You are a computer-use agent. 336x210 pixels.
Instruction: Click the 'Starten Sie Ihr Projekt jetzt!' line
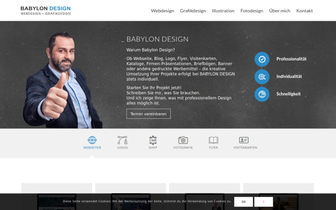(x=154, y=88)
